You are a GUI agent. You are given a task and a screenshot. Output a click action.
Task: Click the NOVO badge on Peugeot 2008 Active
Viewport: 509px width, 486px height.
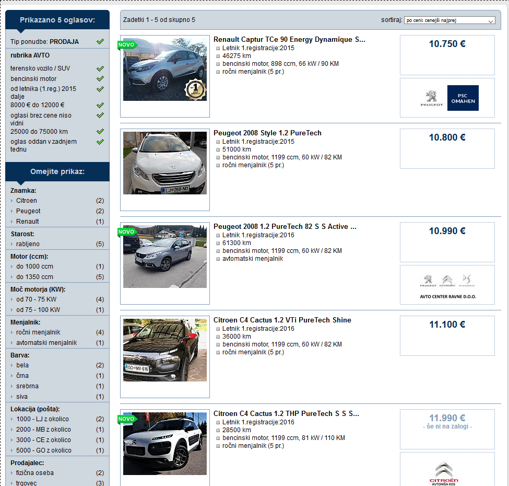127,232
